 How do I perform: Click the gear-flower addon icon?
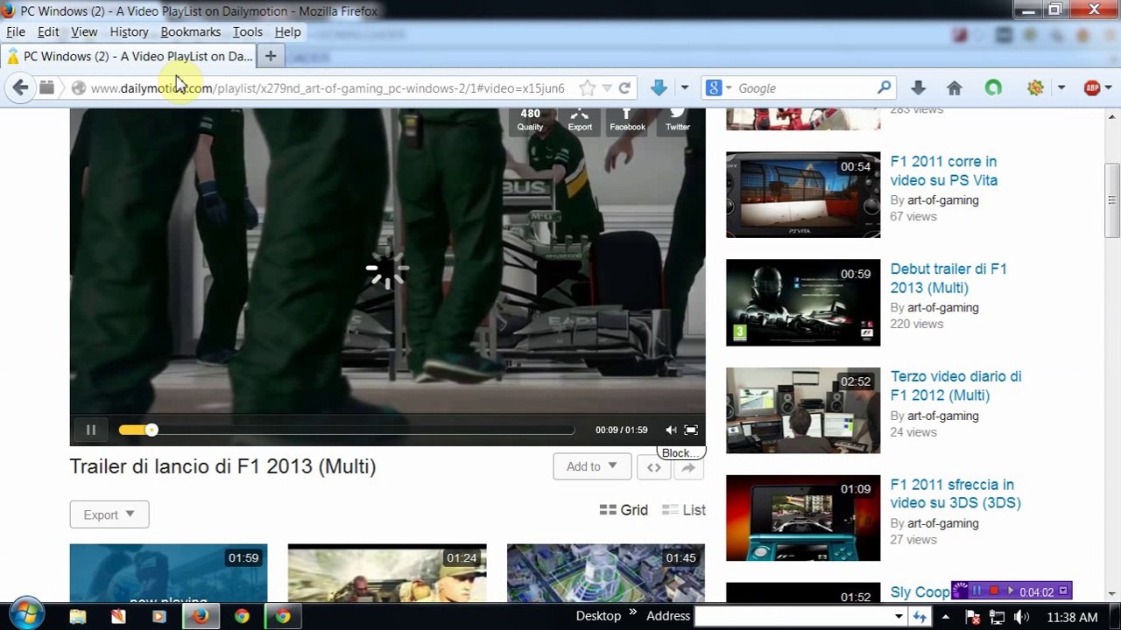1036,87
